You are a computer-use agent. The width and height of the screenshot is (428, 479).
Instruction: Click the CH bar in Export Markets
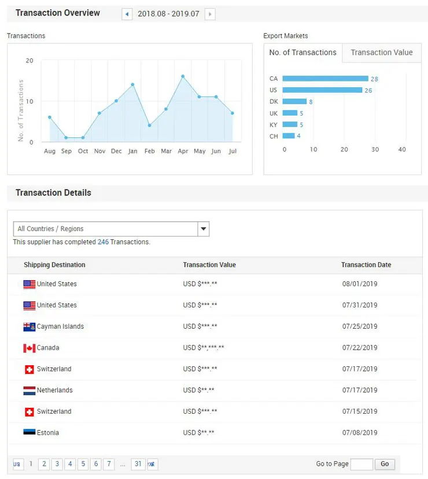[x=289, y=136]
